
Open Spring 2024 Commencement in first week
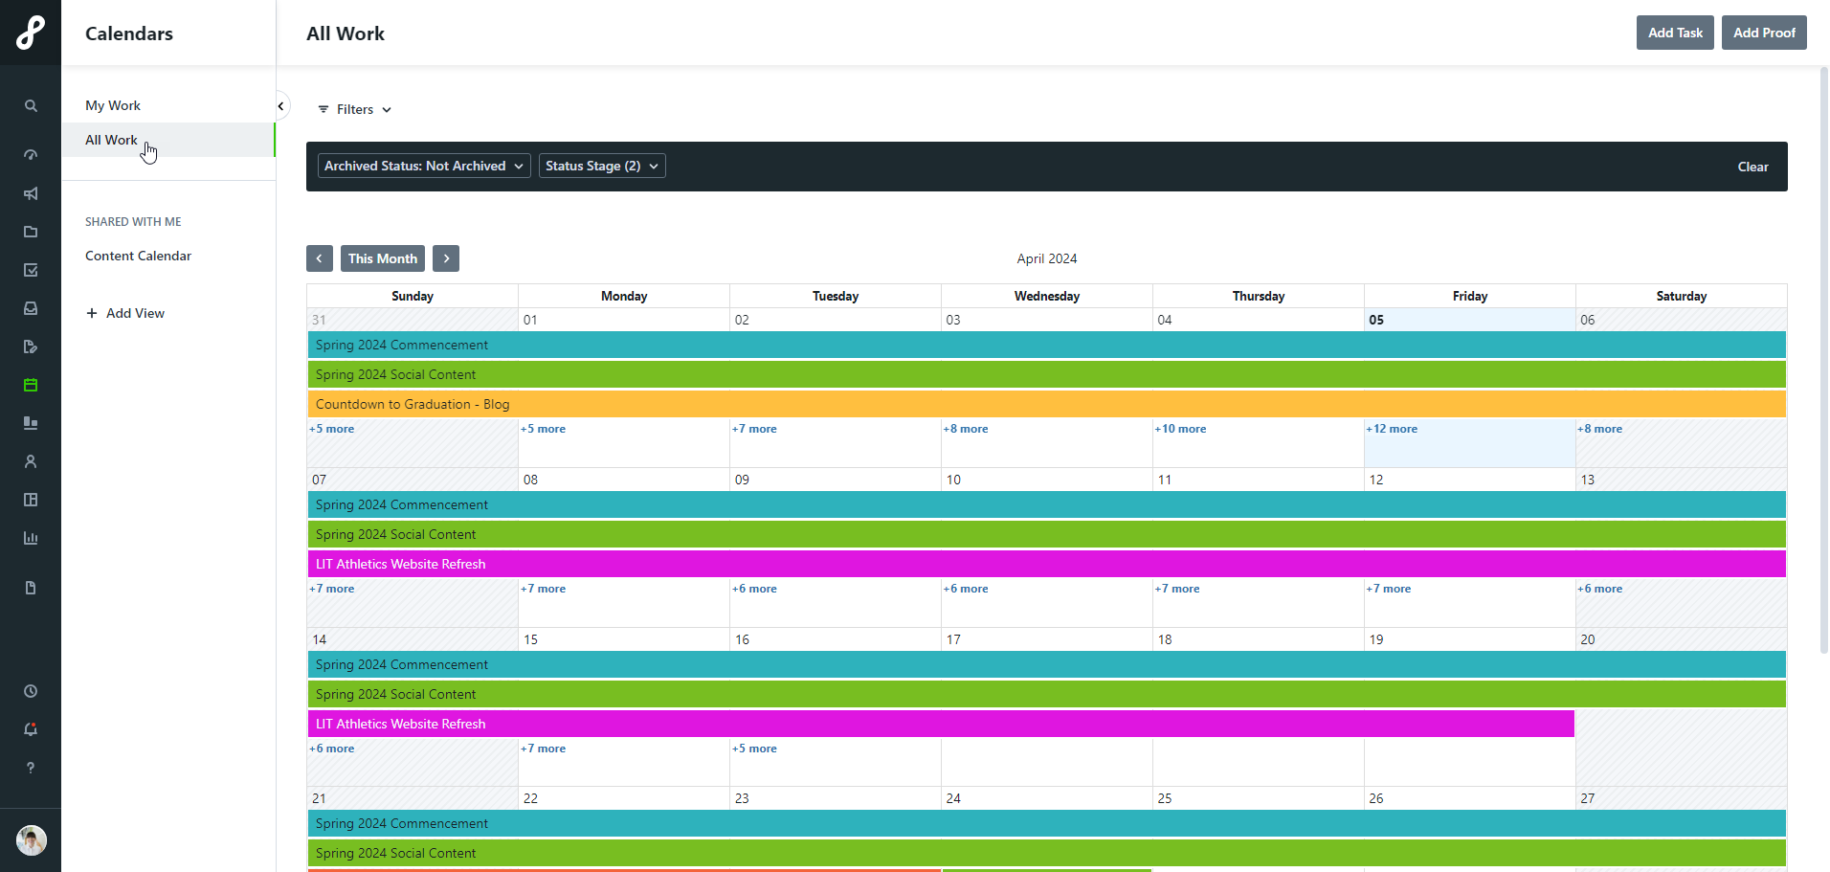1047,345
